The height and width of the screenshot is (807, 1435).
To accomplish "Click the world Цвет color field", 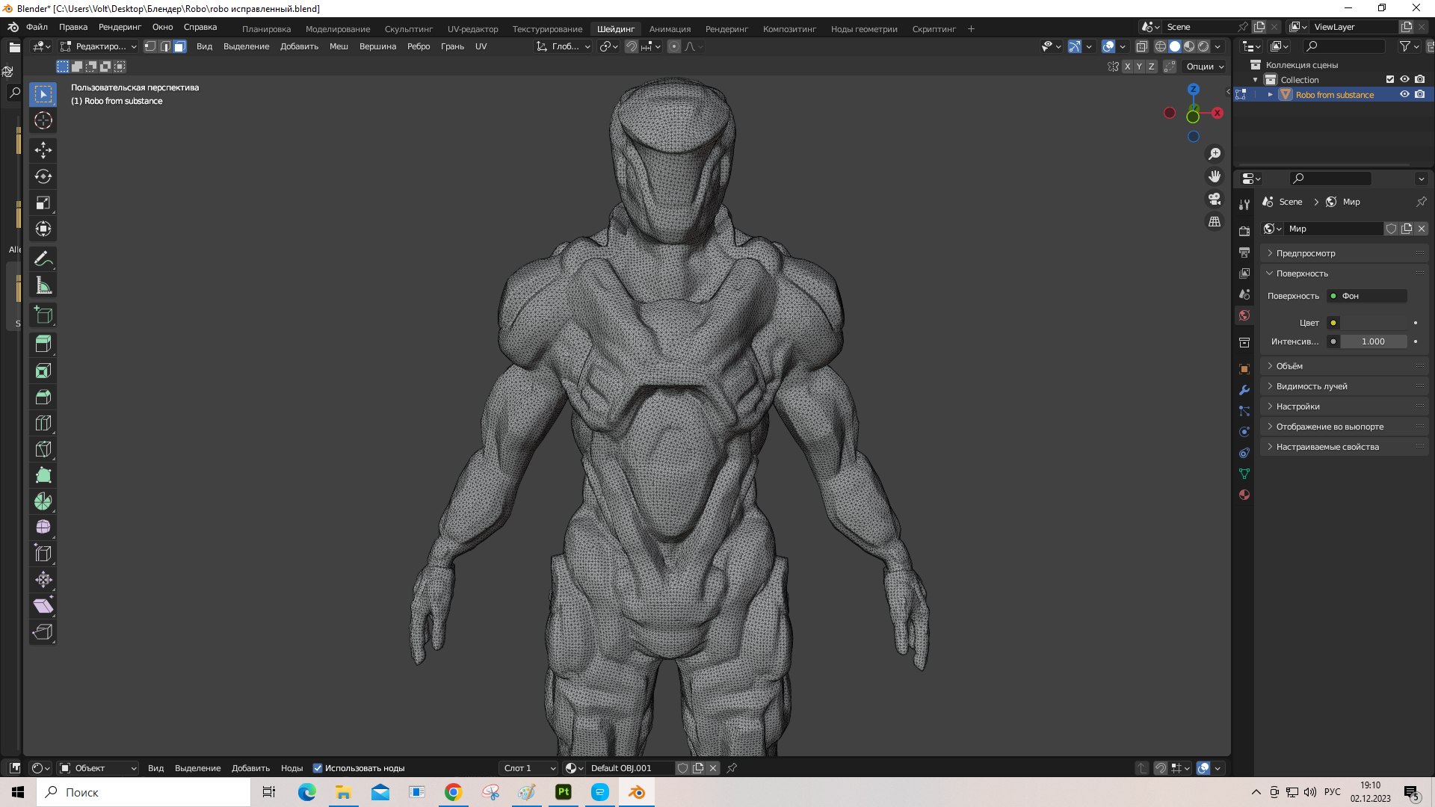I will (x=1374, y=323).
